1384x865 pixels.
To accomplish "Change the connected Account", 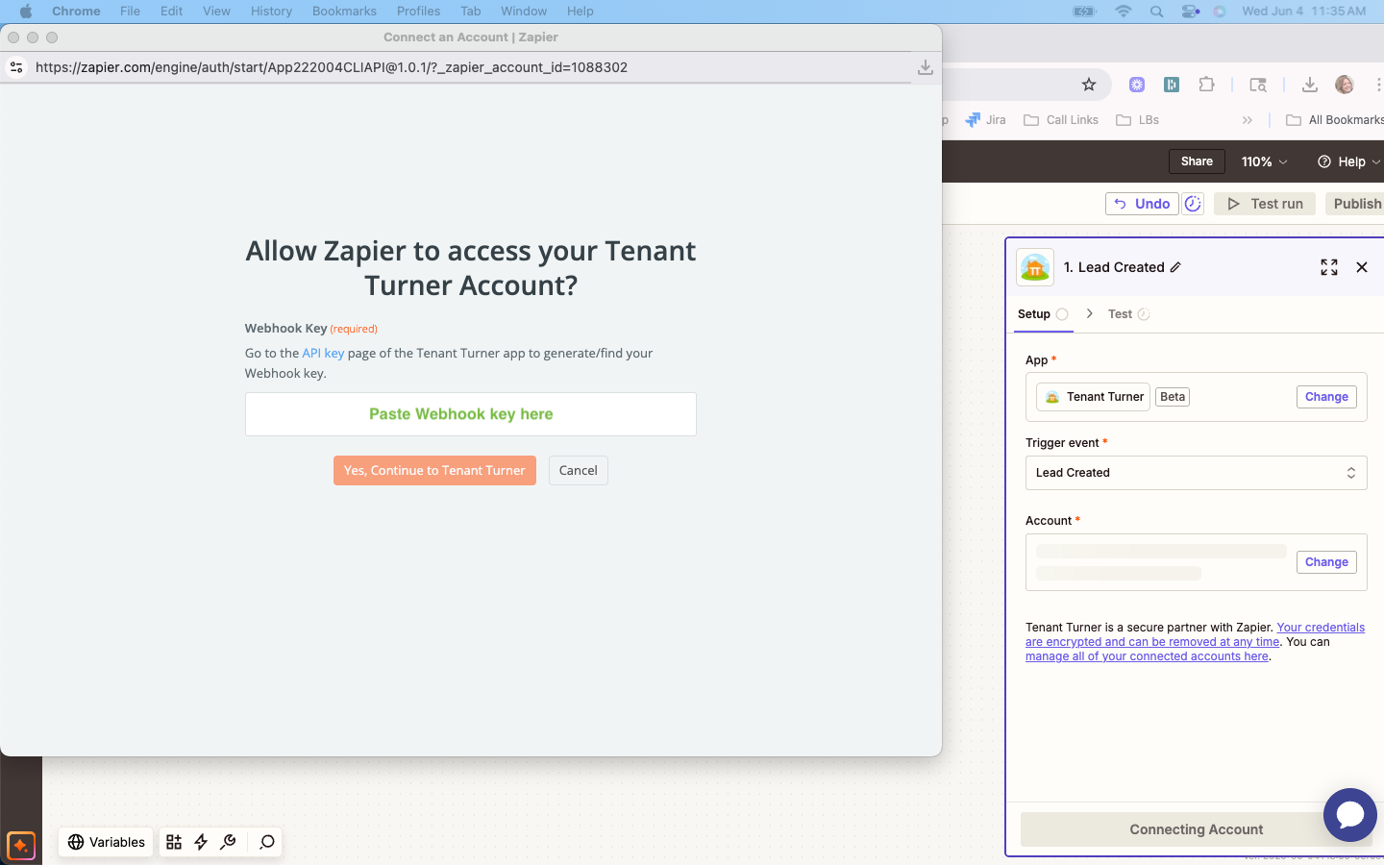I will point(1326,562).
